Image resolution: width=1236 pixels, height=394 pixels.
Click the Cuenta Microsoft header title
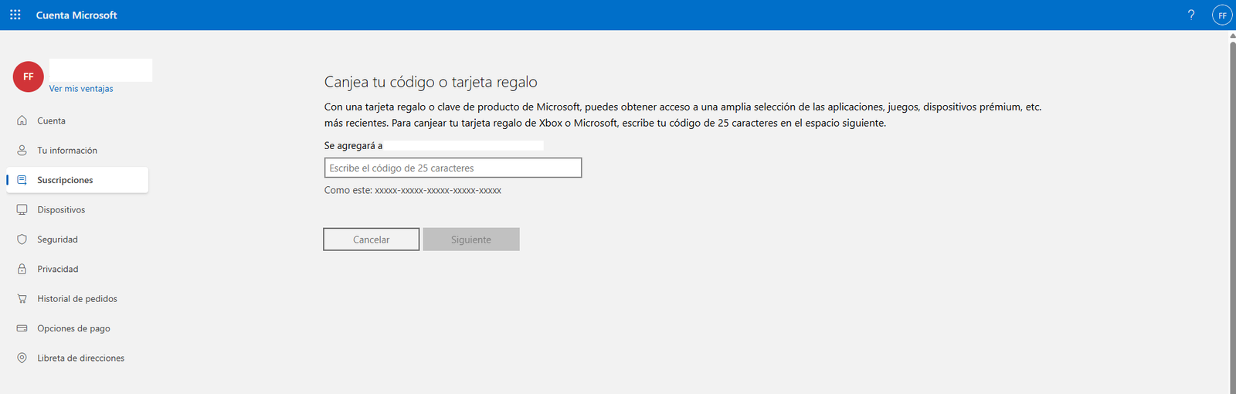tap(76, 15)
